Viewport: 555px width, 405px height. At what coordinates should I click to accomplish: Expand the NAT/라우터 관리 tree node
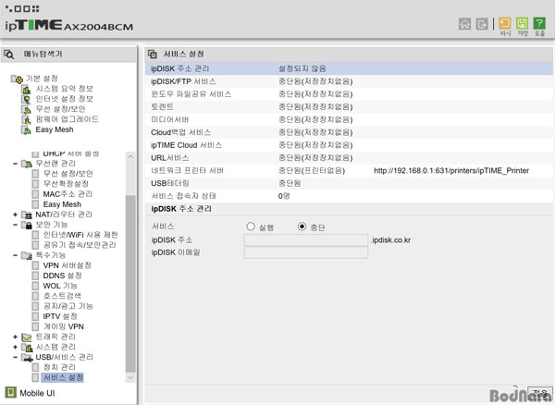[x=15, y=215]
